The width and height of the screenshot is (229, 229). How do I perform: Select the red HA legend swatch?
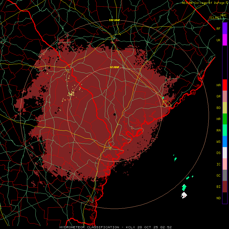(225, 85)
